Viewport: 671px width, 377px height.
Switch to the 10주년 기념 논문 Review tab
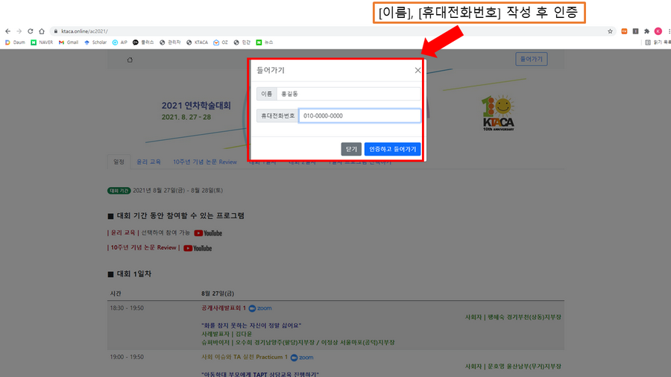point(205,162)
